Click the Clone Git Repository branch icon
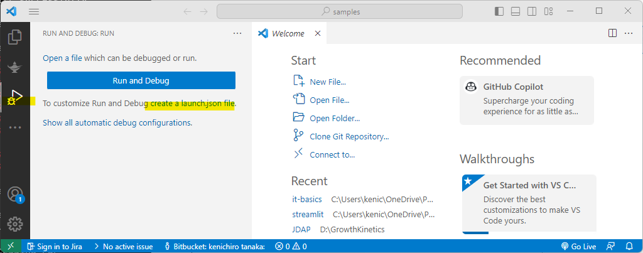643x253 pixels. pos(298,136)
